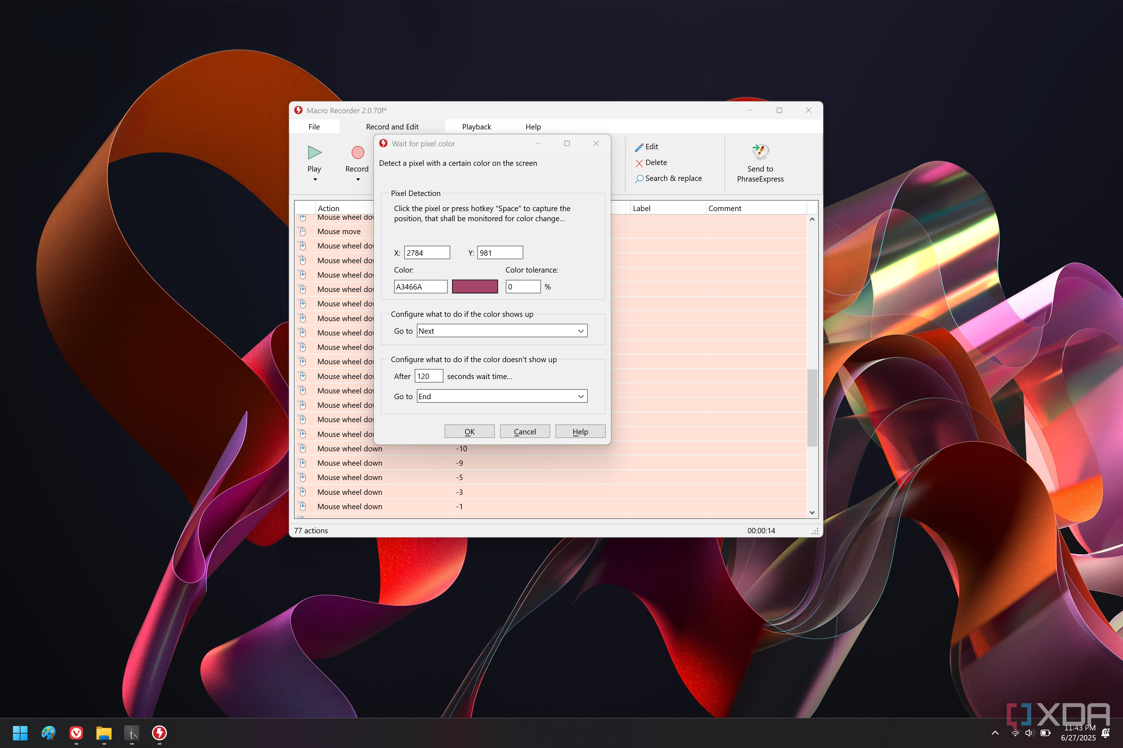1123x748 pixels.
Task: Click mouse icon of row with -1
Action: 303,507
